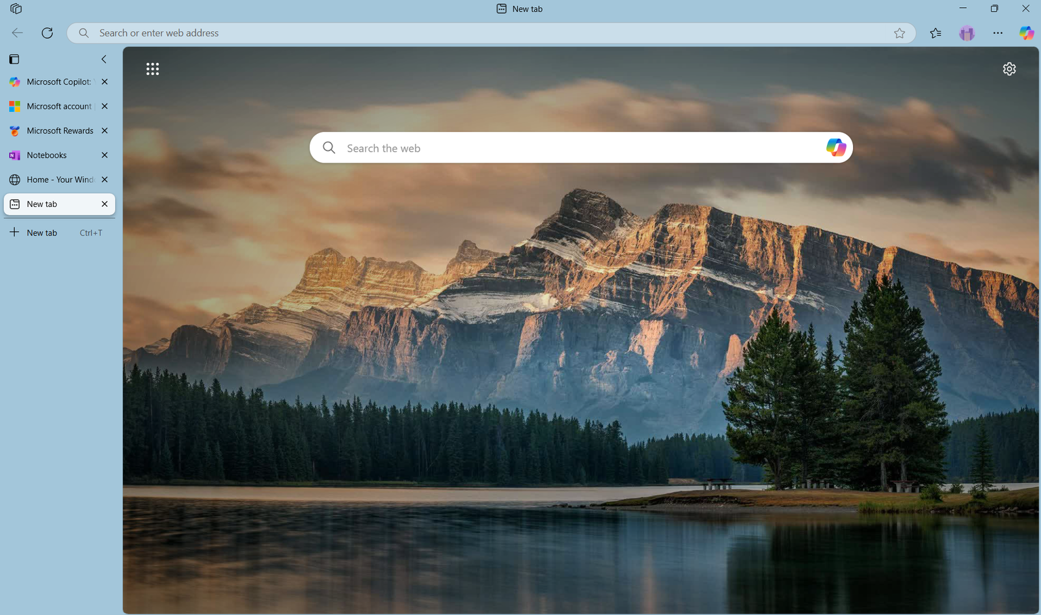Minimize the browser window
This screenshot has width=1041, height=615.
pos(963,8)
